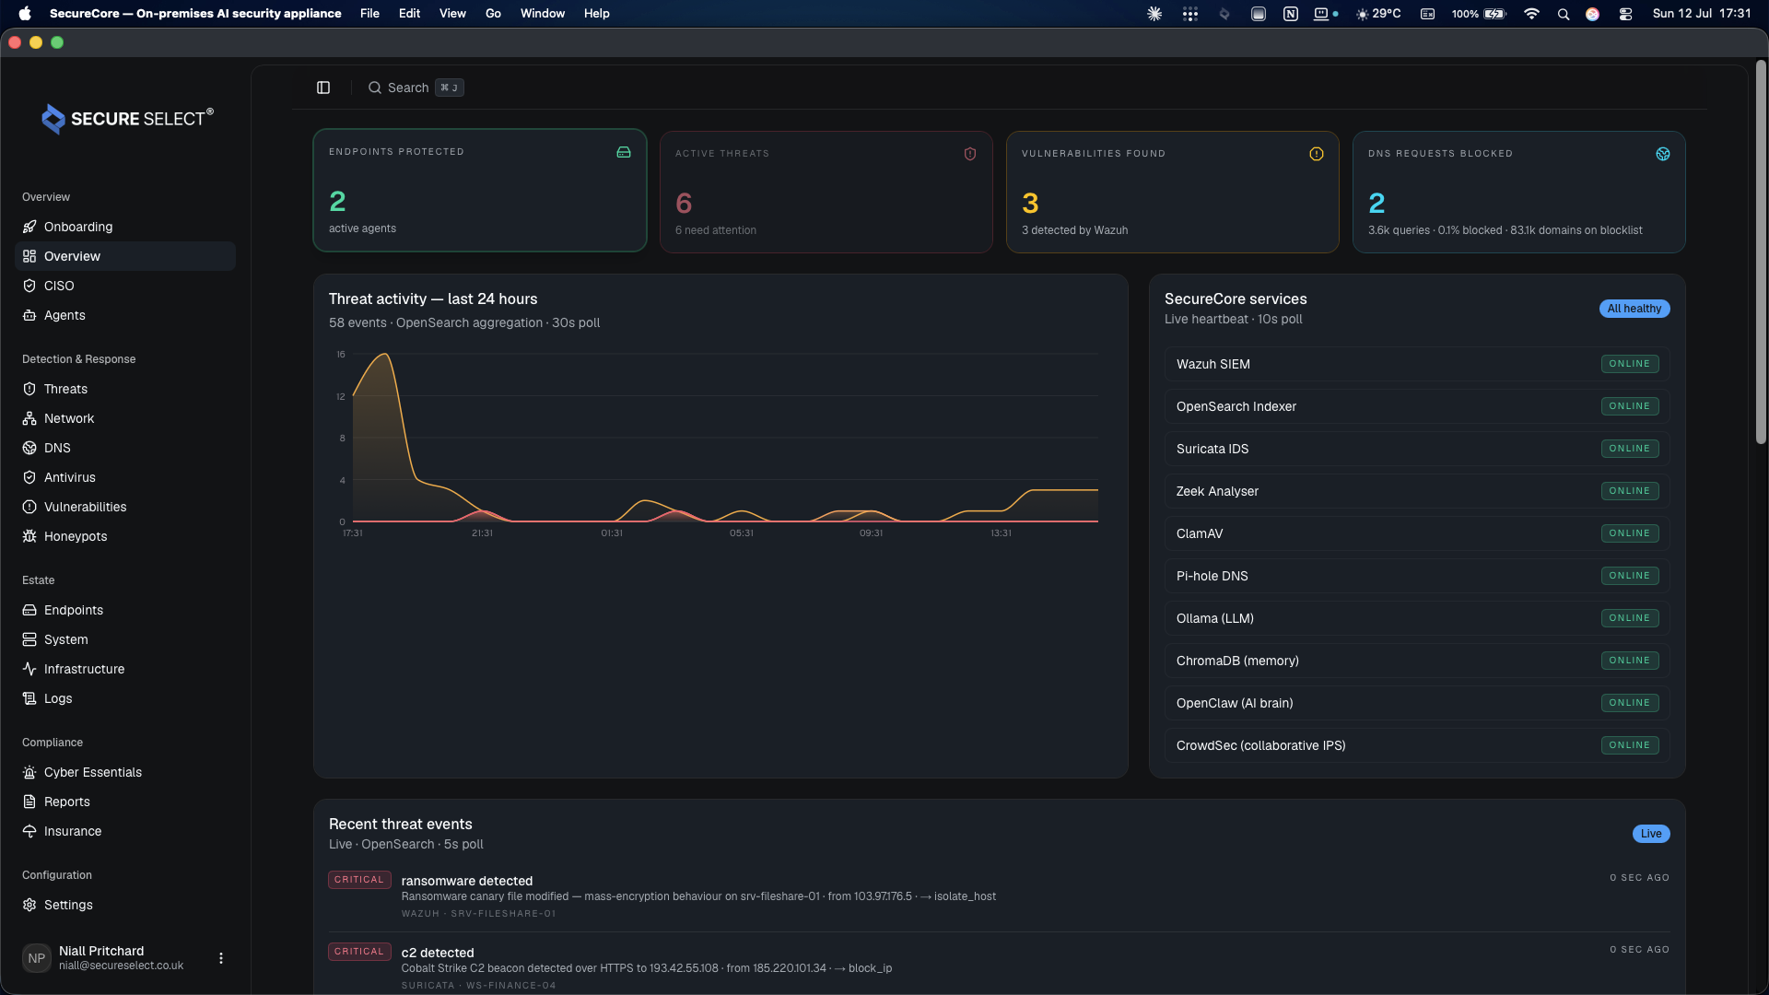Click the Cyber Essentials icon
Screen dimensions: 1769x995
click(x=29, y=772)
